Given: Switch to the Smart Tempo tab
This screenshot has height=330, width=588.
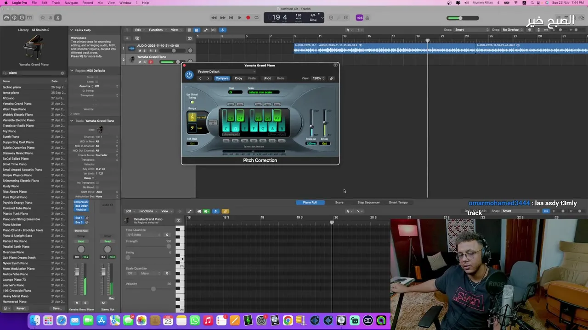Looking at the screenshot, I should tap(398, 202).
